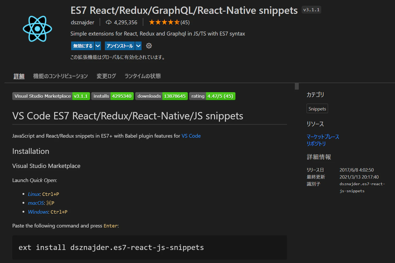
Task: Click the Visual Studio Marketplace badge
Action: tap(42, 96)
